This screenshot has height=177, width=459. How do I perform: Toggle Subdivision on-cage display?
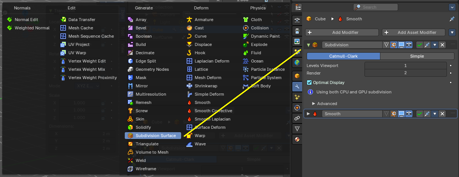point(386,45)
